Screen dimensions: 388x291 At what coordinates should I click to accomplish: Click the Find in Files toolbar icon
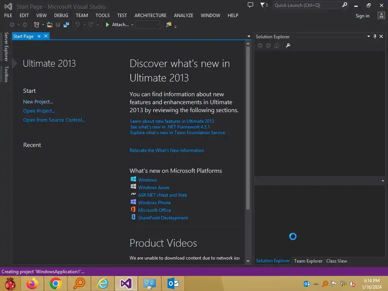[169, 25]
